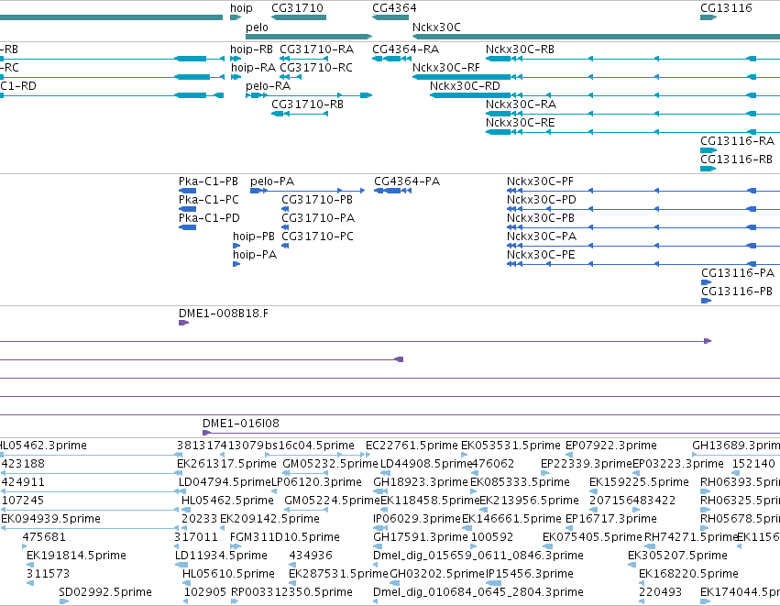
Task: Click transcript Nckx30C-RD label
Action: click(x=465, y=86)
